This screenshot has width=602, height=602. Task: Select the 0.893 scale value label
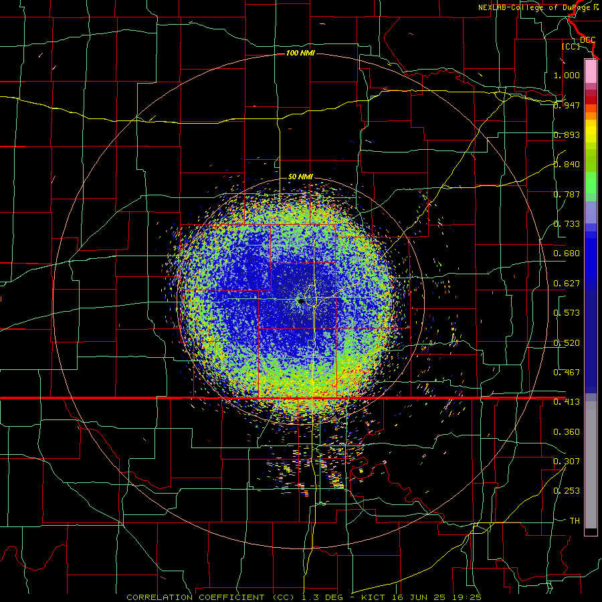[567, 134]
